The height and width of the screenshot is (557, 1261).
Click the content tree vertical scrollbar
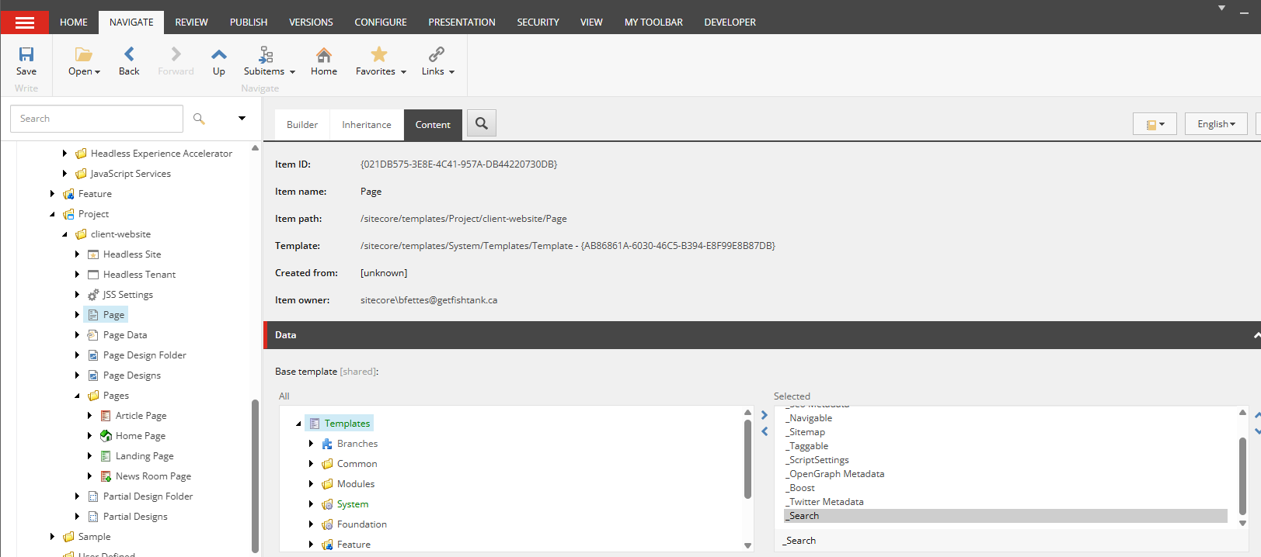tap(255, 475)
